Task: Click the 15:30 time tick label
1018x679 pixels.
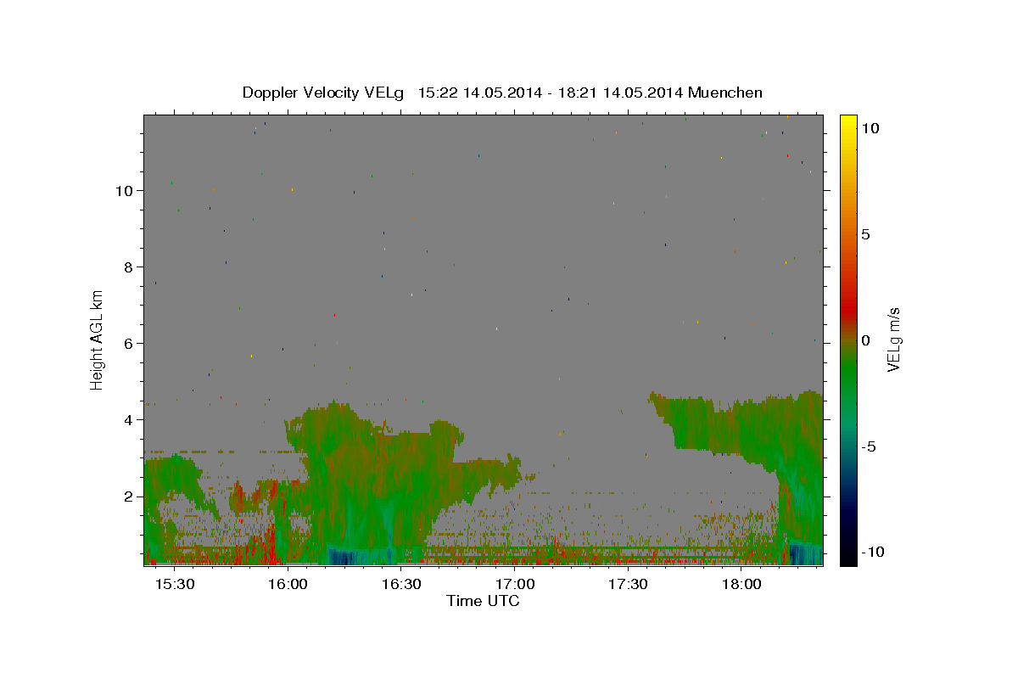Action: (175, 585)
